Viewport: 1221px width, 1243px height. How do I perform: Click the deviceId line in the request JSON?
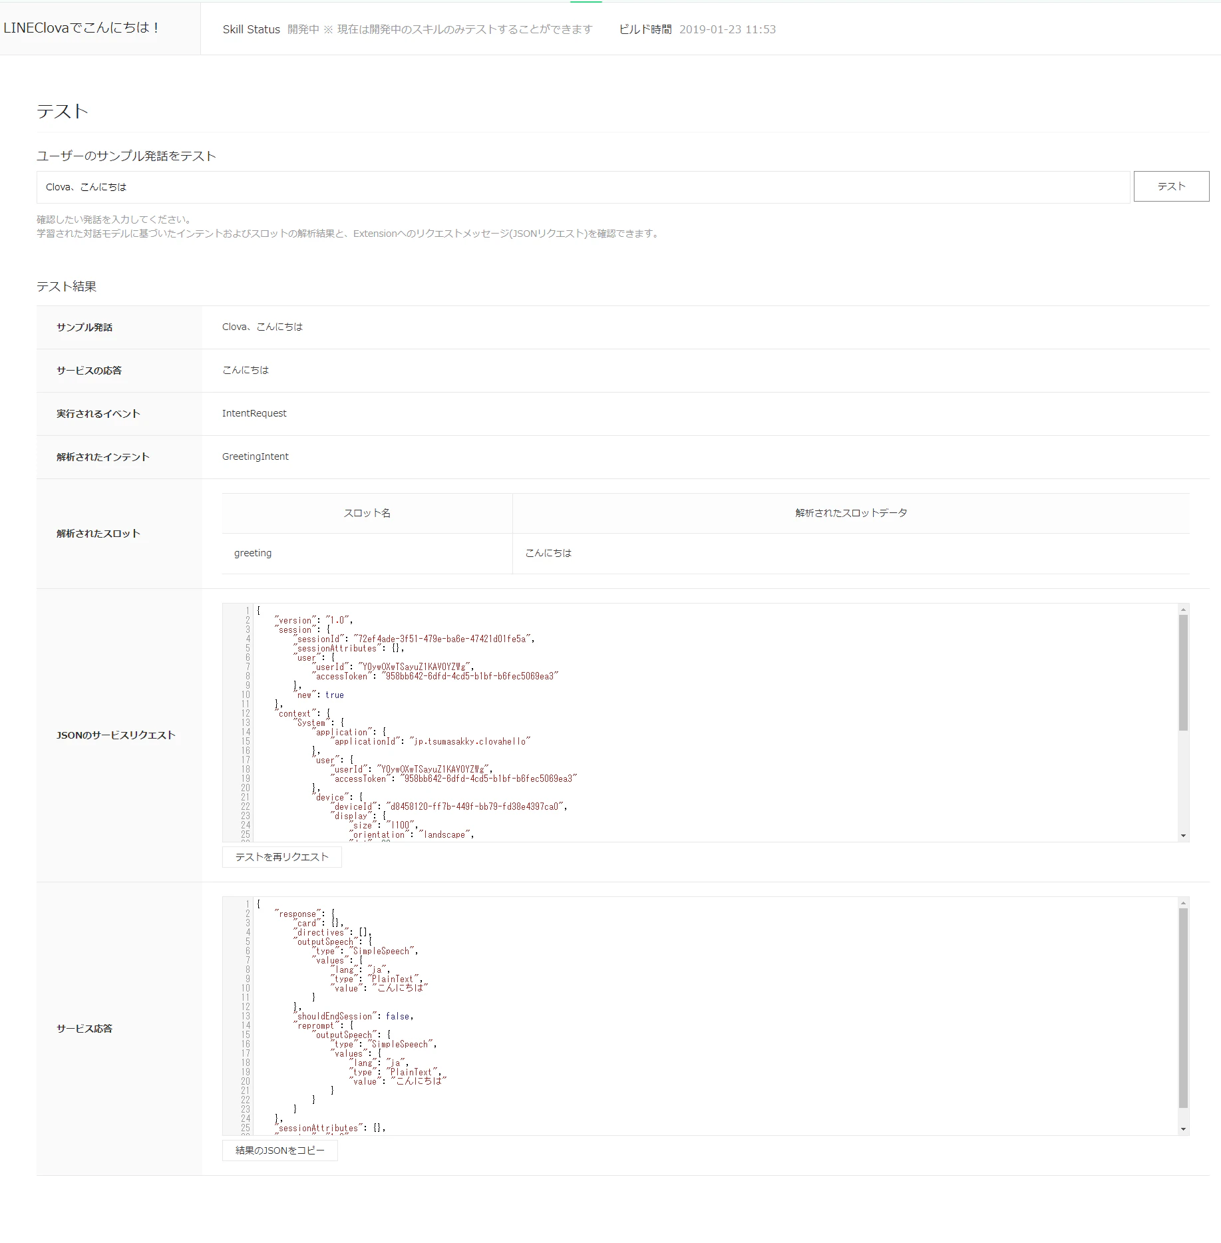coord(448,806)
